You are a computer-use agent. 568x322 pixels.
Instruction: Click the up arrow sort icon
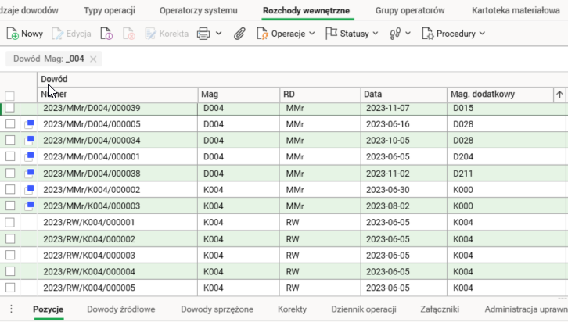coord(559,95)
